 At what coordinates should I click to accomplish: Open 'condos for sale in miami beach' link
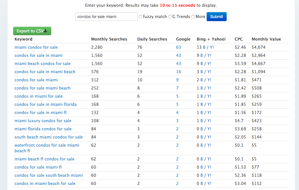click(x=45, y=72)
